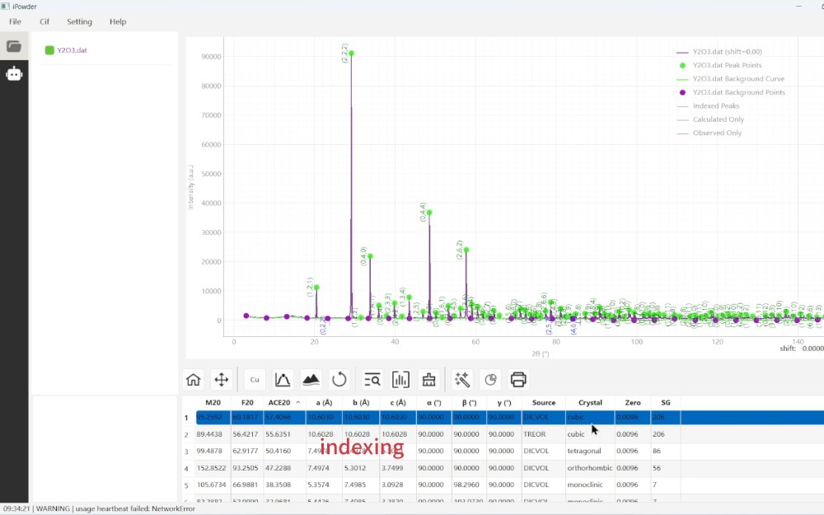Click the Crystal column header
The width and height of the screenshot is (824, 515).
[590, 403]
